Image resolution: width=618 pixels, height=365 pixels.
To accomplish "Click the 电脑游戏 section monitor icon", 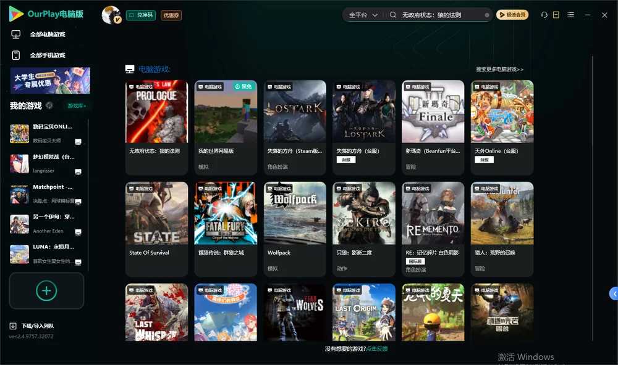I will [x=130, y=69].
